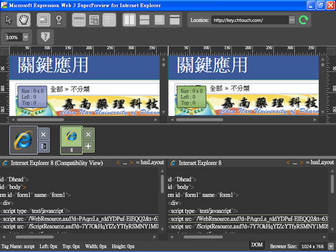Toggle the ruler visibility button

(80, 20)
